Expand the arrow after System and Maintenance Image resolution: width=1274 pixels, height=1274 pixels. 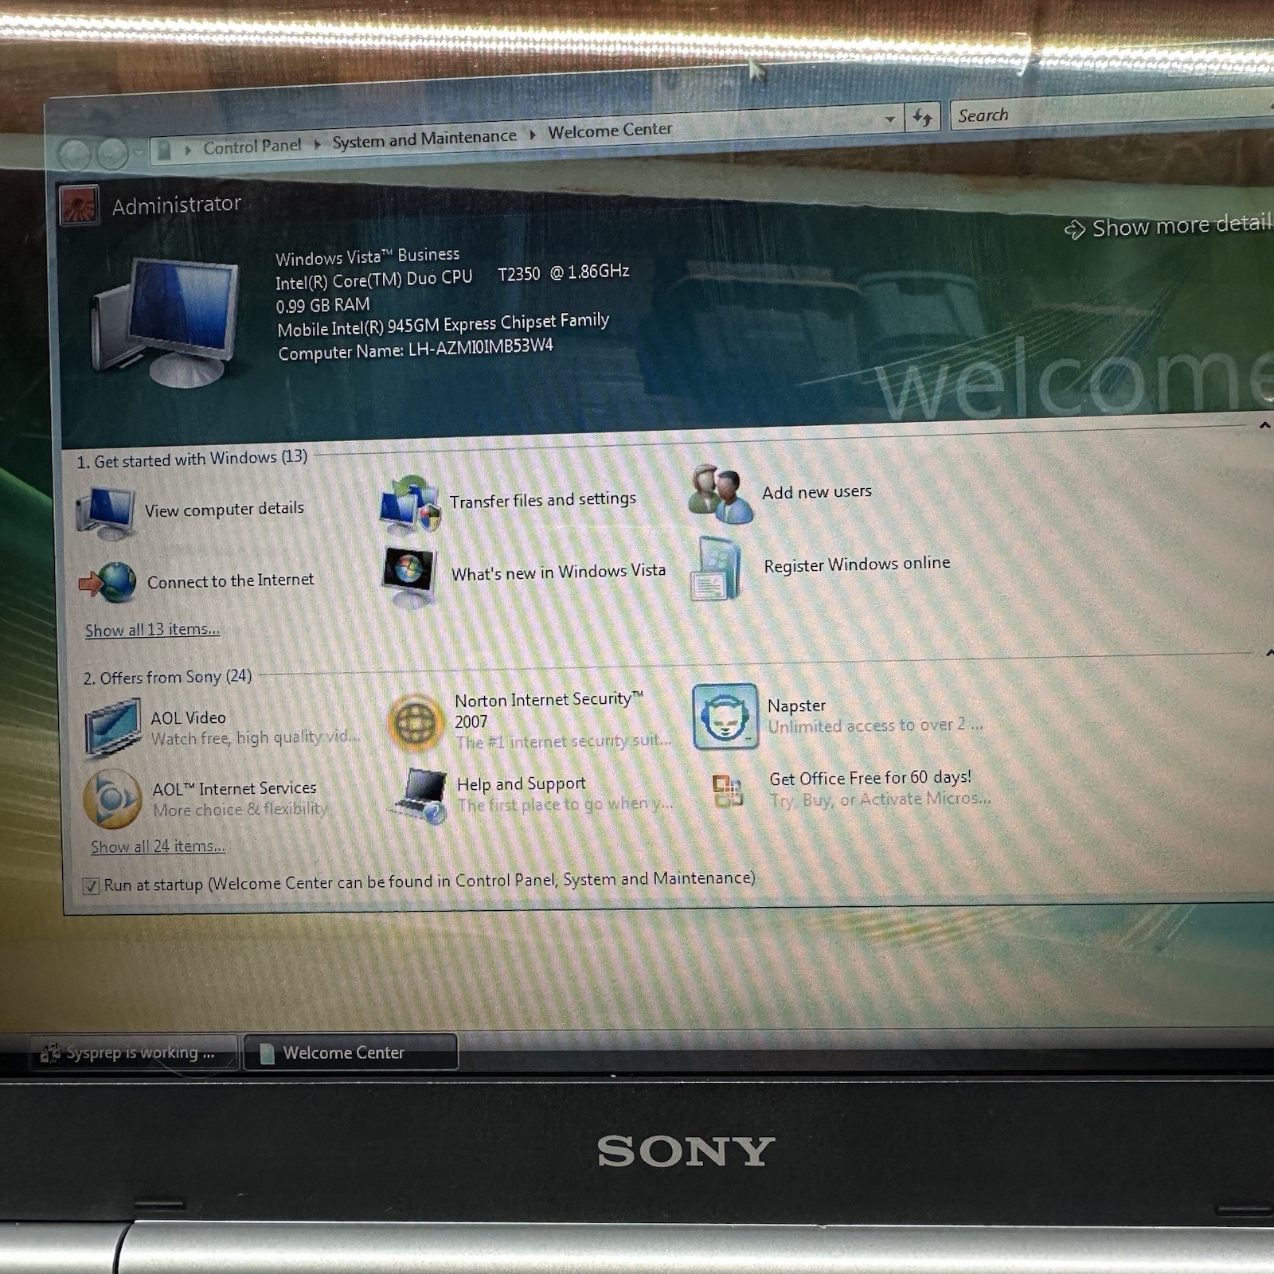click(533, 135)
